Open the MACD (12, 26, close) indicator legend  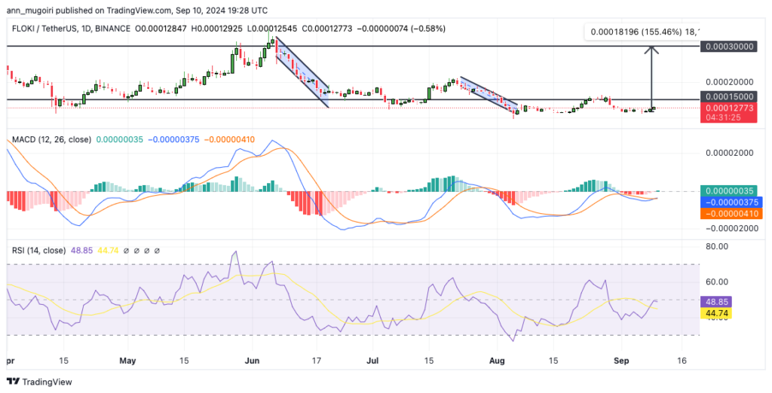(52, 140)
